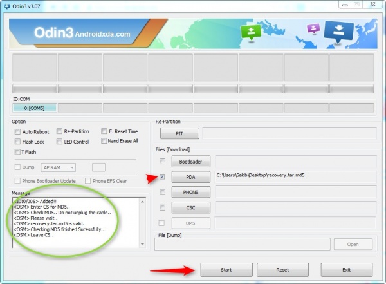
Task: Tick the LED Control checkbox
Action: (59, 142)
